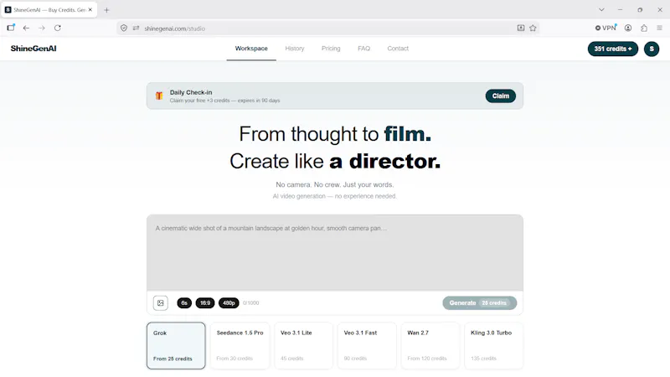
Task: Claim the daily check-in credits
Action: [x=500, y=96]
